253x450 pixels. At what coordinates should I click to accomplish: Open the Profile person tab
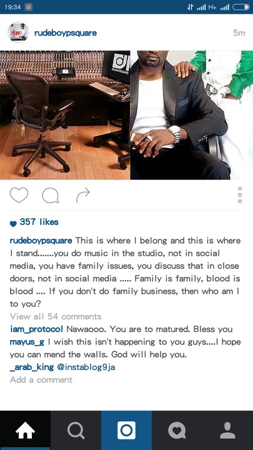(x=228, y=430)
